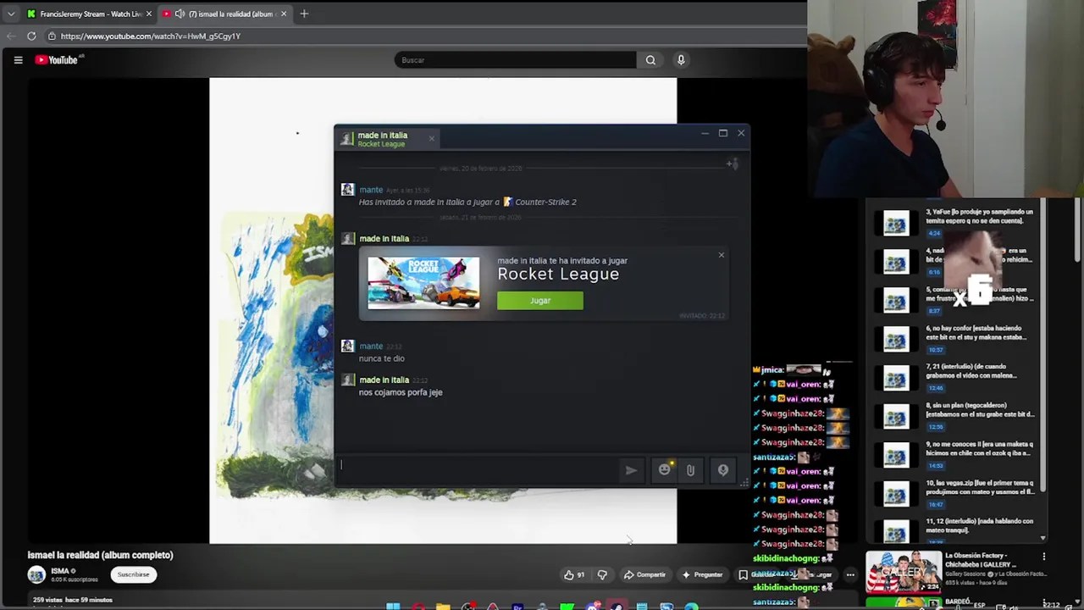The height and width of the screenshot is (610, 1084).
Task: Jump to chapter '6, no hay confor'
Action: click(958, 338)
